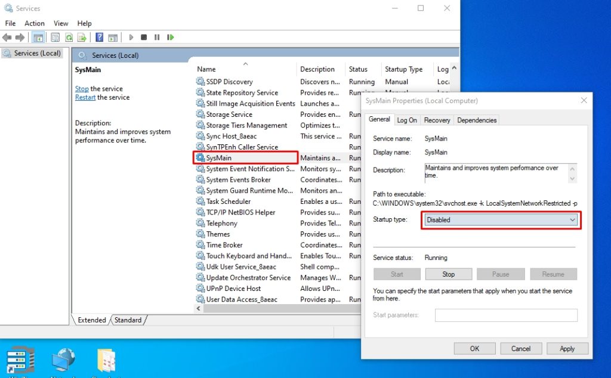Select the General tab in SysMain Properties
Screen dimensions: 611x378
pyautogui.click(x=379, y=119)
